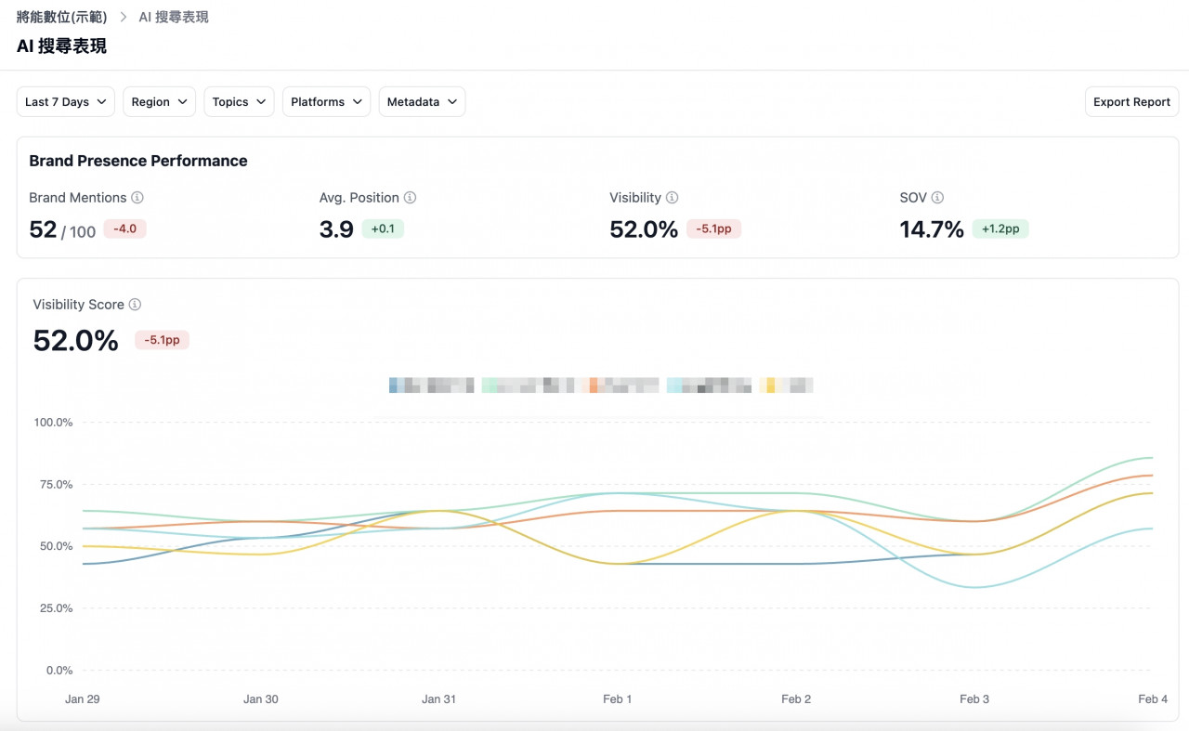Click the Export Report button
1189x731 pixels.
[x=1131, y=102]
